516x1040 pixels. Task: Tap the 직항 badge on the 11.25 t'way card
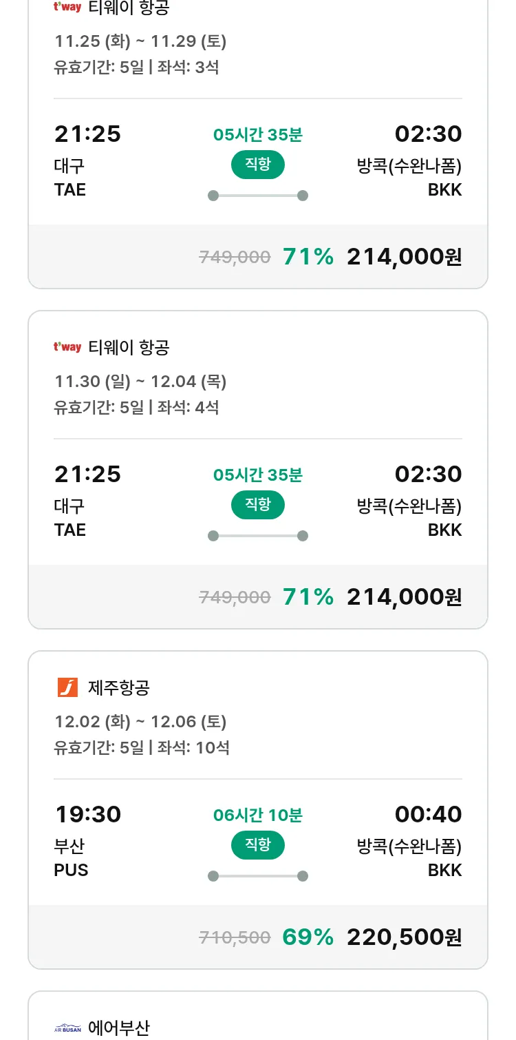tap(257, 165)
